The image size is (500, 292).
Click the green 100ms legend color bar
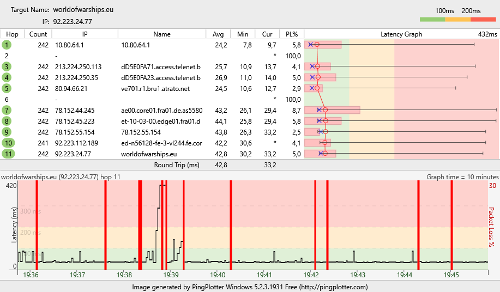pos(432,19)
